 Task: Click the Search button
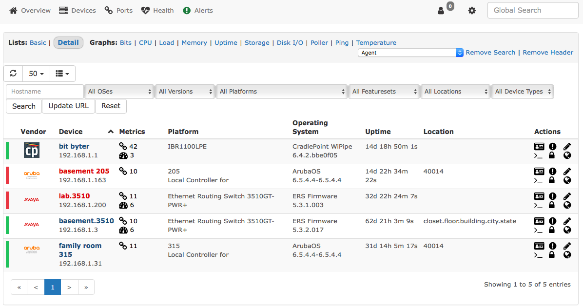(24, 106)
